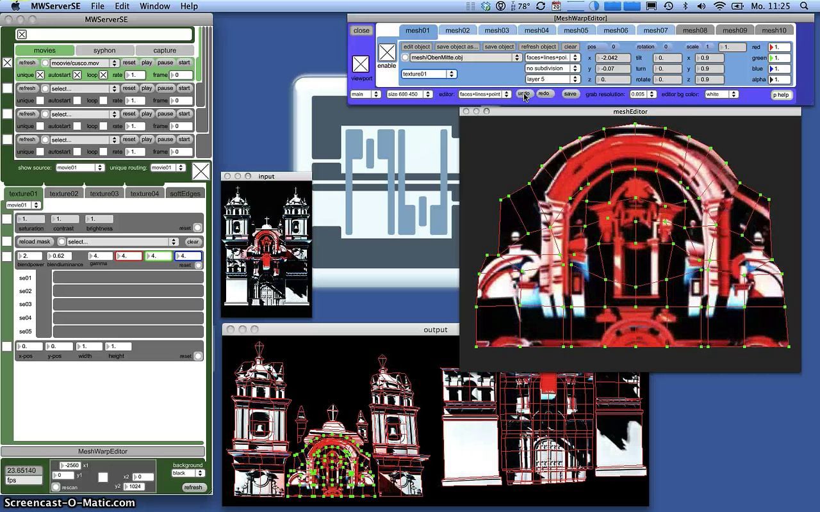
Task: Toggle the enable X box in MeshWarpEditor
Action: tap(387, 52)
